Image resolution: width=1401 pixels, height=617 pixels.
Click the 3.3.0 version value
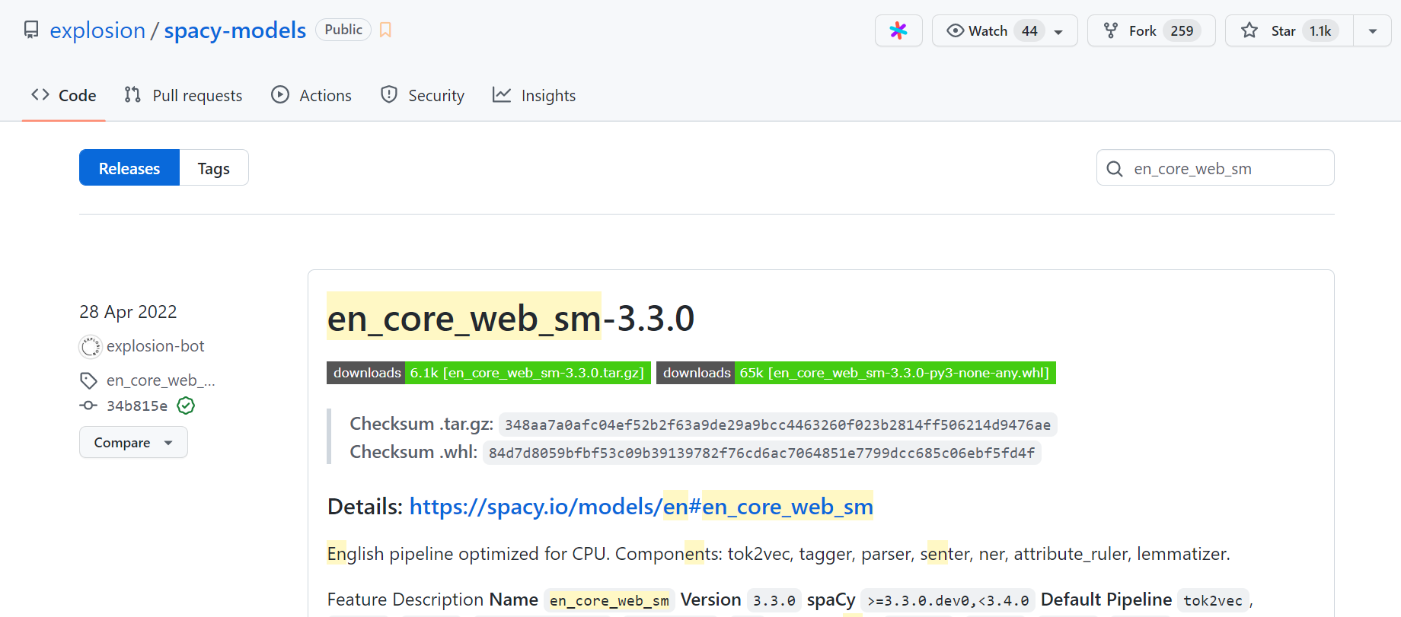click(x=774, y=600)
